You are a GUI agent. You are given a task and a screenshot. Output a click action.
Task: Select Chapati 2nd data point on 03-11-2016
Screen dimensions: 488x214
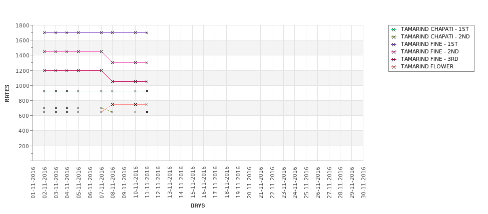point(56,108)
